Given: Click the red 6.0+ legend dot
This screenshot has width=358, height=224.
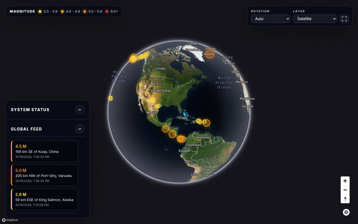Looking at the screenshot, I should coord(107,11).
